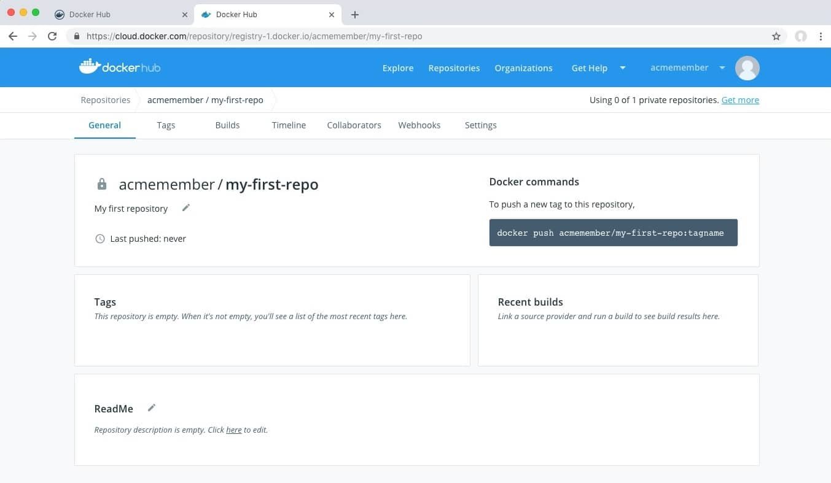Click the acmemember username in header
831x483 pixels.
pos(679,68)
